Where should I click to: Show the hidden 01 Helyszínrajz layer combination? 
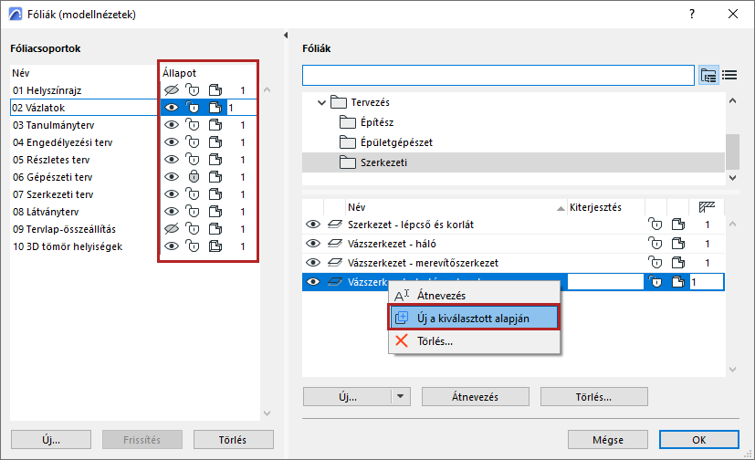[171, 89]
